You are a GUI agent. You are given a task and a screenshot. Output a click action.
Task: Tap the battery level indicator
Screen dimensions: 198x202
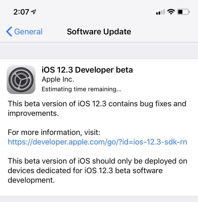[183, 12]
